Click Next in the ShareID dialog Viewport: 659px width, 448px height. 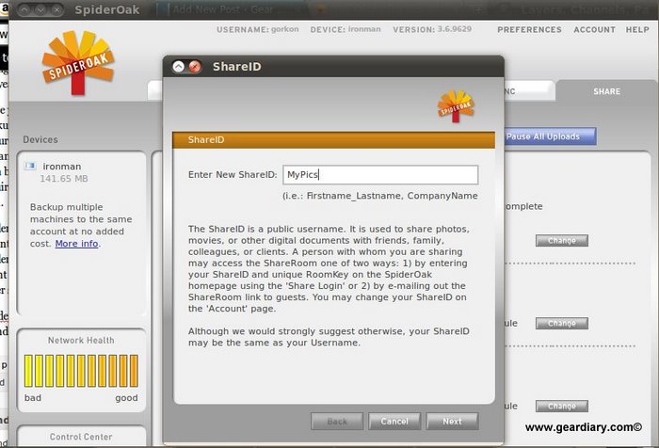452,421
